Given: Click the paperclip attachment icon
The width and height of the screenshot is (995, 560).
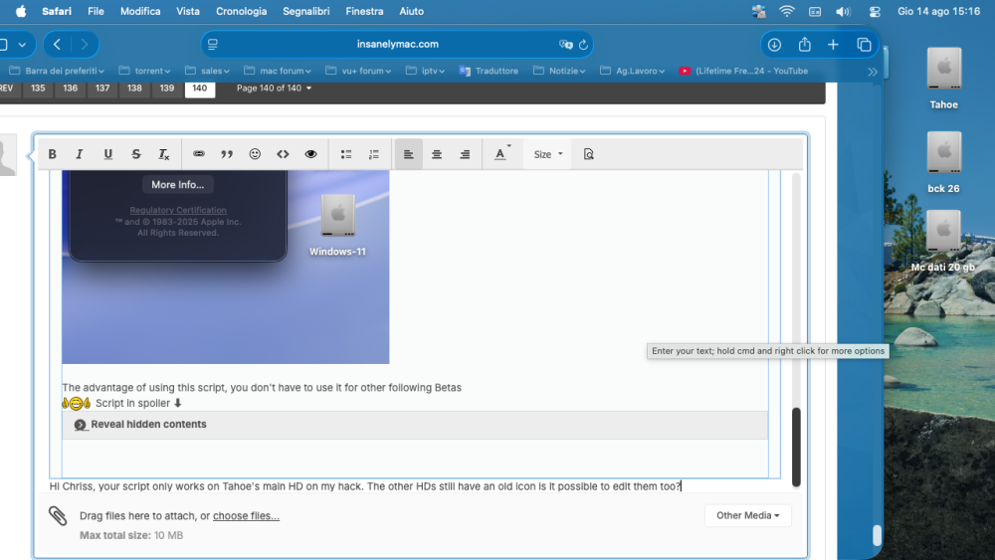Looking at the screenshot, I should [x=58, y=515].
